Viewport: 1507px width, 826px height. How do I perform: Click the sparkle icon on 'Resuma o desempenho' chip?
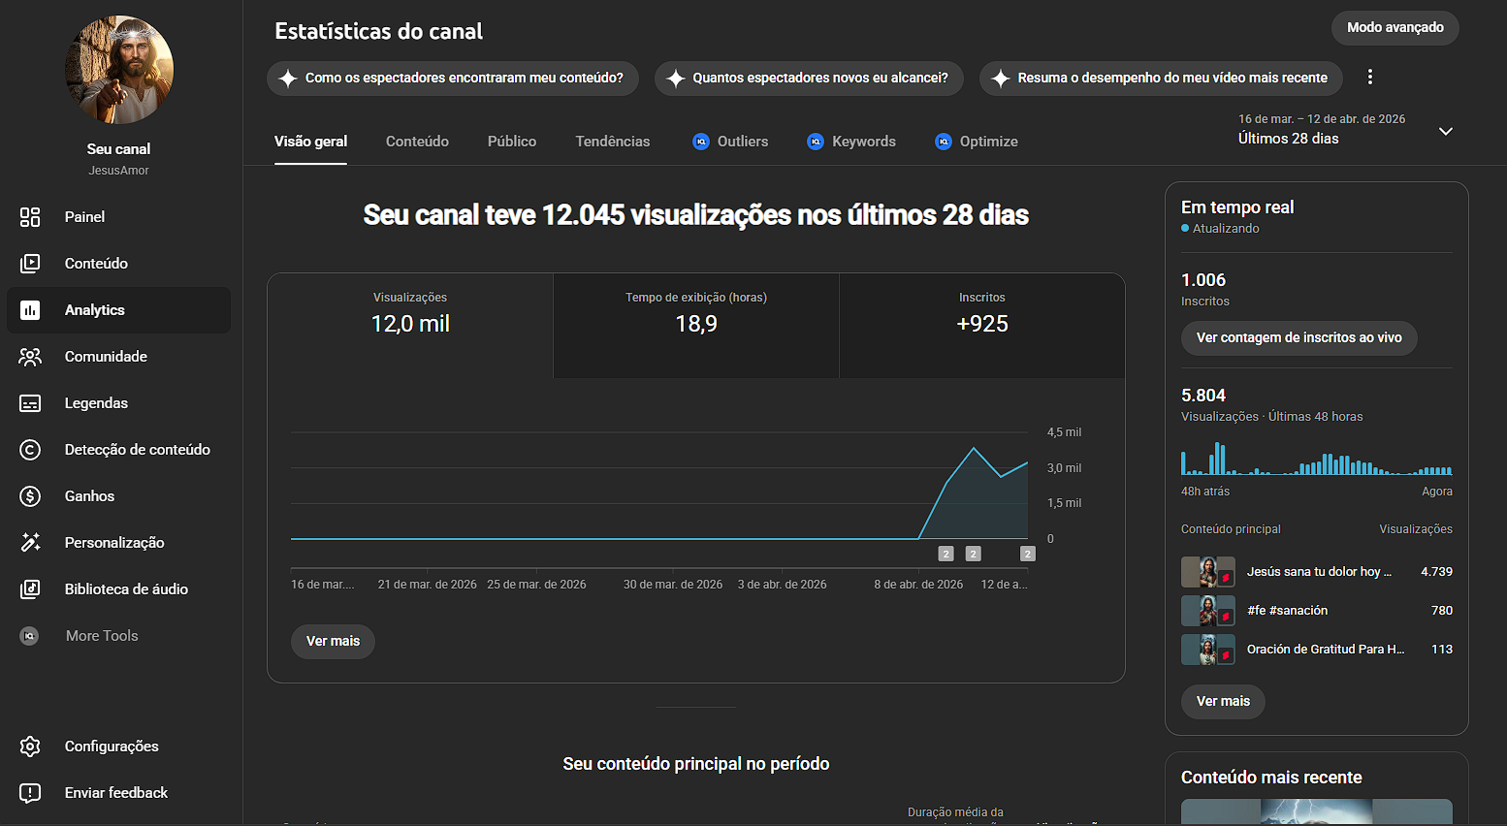[1001, 79]
